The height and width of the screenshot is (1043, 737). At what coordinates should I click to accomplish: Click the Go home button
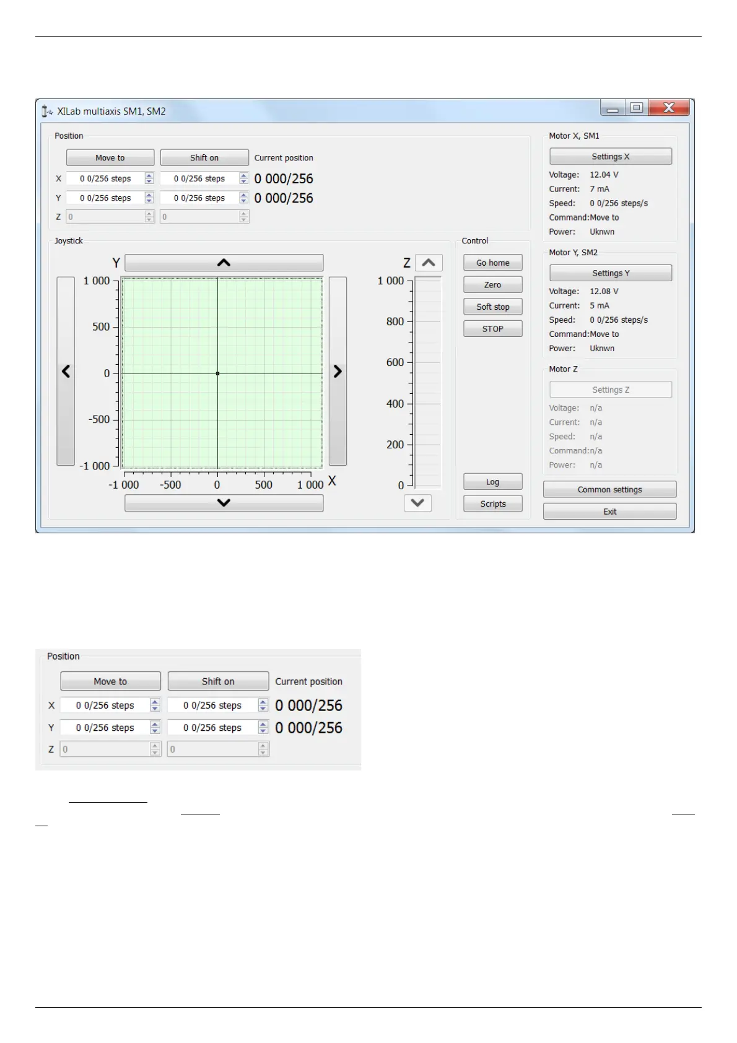493,263
